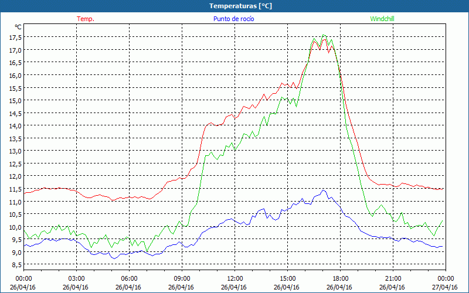Click the 15,0 y-axis value

pyautogui.click(x=15, y=100)
